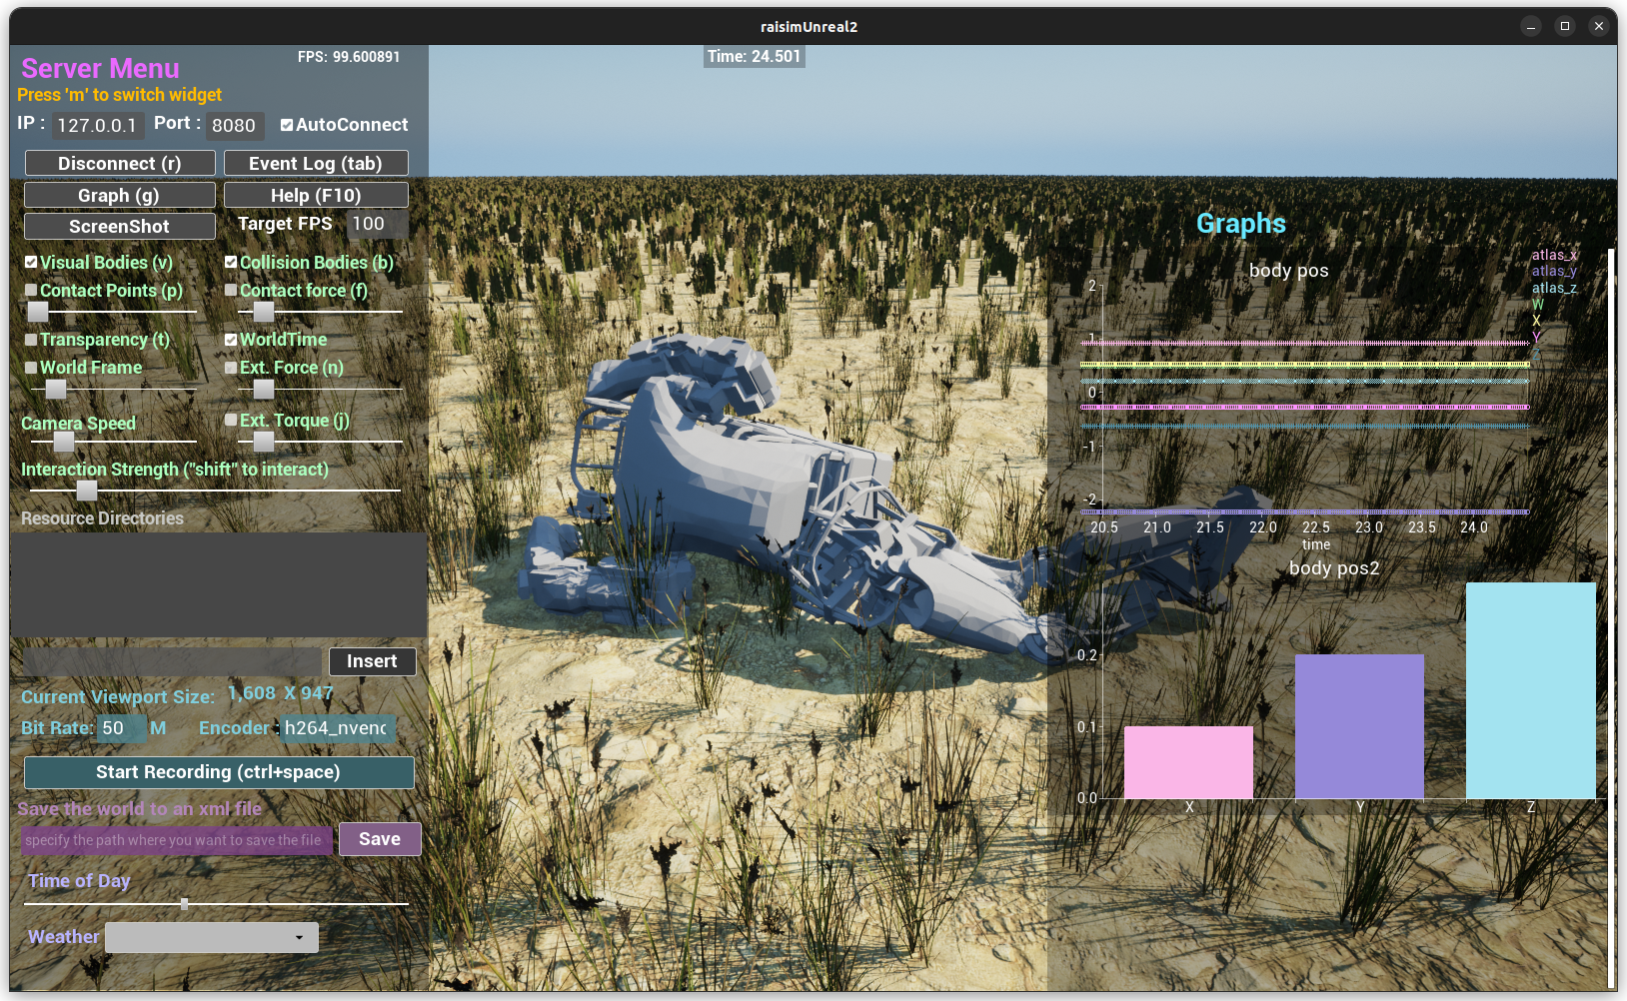Screen dimensions: 1627x1001
Task: Click the Disconnect (r) button
Action: (120, 164)
